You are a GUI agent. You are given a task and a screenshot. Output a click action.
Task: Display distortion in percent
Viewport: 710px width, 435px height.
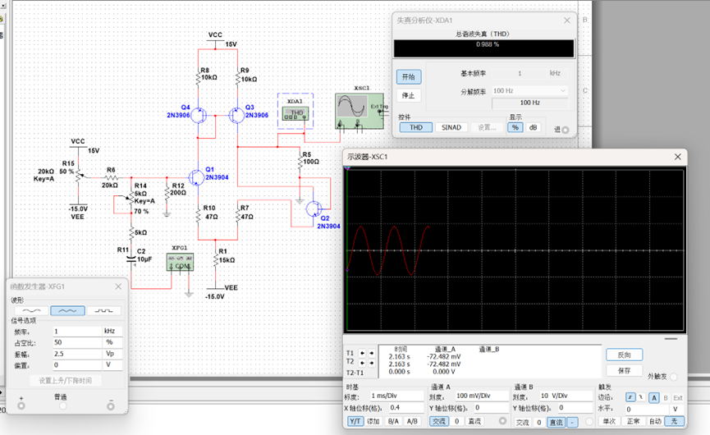click(x=515, y=128)
